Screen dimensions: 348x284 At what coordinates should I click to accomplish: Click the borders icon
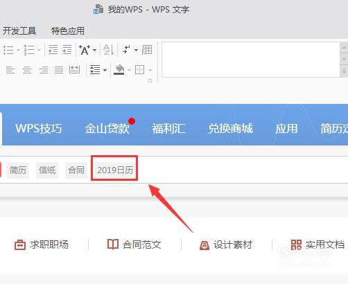(x=139, y=69)
